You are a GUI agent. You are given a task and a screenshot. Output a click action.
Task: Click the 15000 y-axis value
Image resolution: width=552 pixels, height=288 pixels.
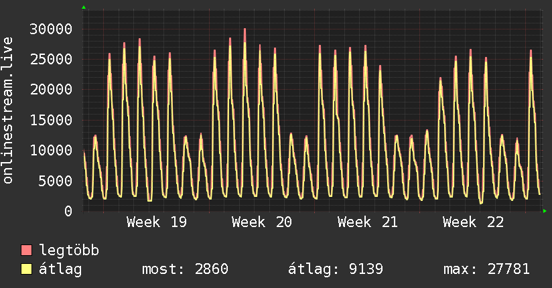tap(51, 120)
